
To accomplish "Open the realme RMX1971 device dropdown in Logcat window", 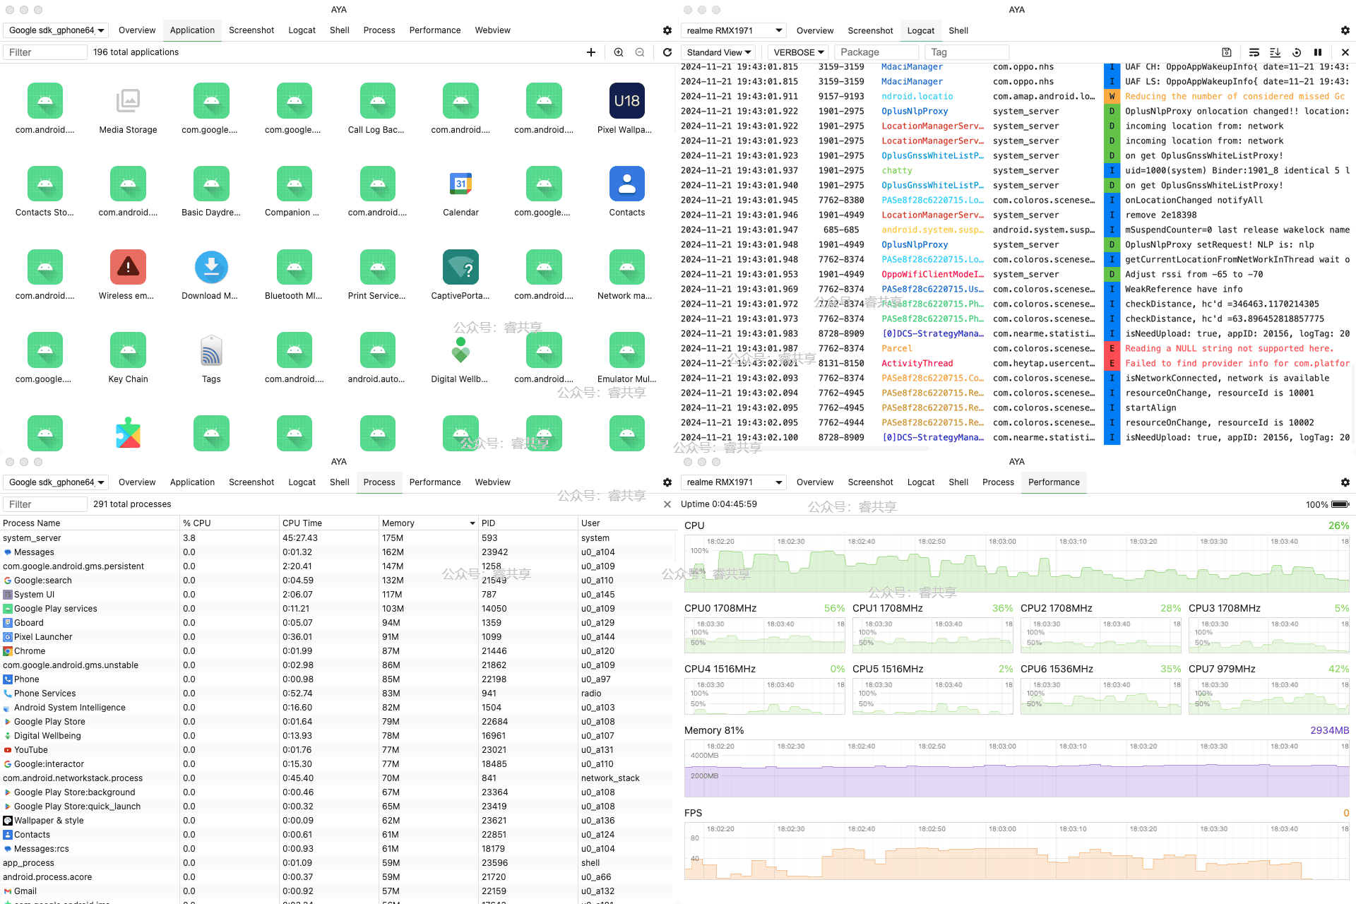I will (734, 30).
